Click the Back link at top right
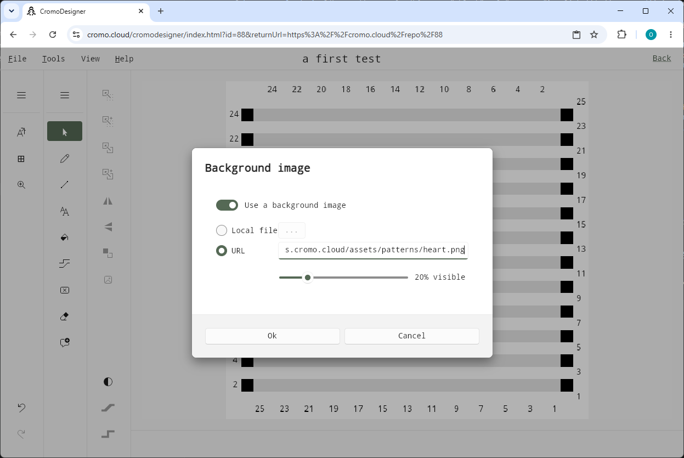 (662, 58)
